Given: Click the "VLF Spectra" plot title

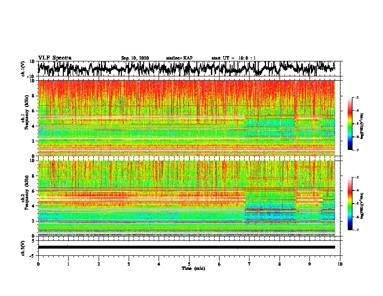Looking at the screenshot, I should coord(55,58).
